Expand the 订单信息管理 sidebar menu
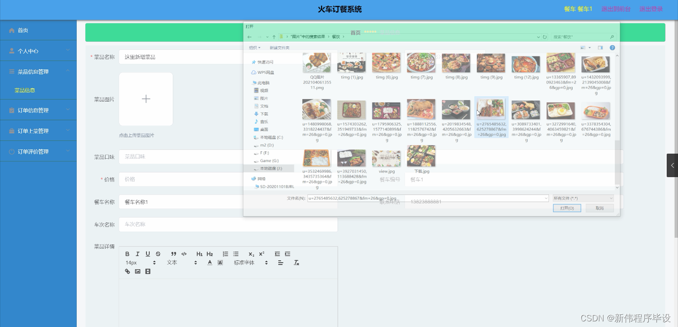Viewport: 678px width, 327px height. click(x=38, y=110)
